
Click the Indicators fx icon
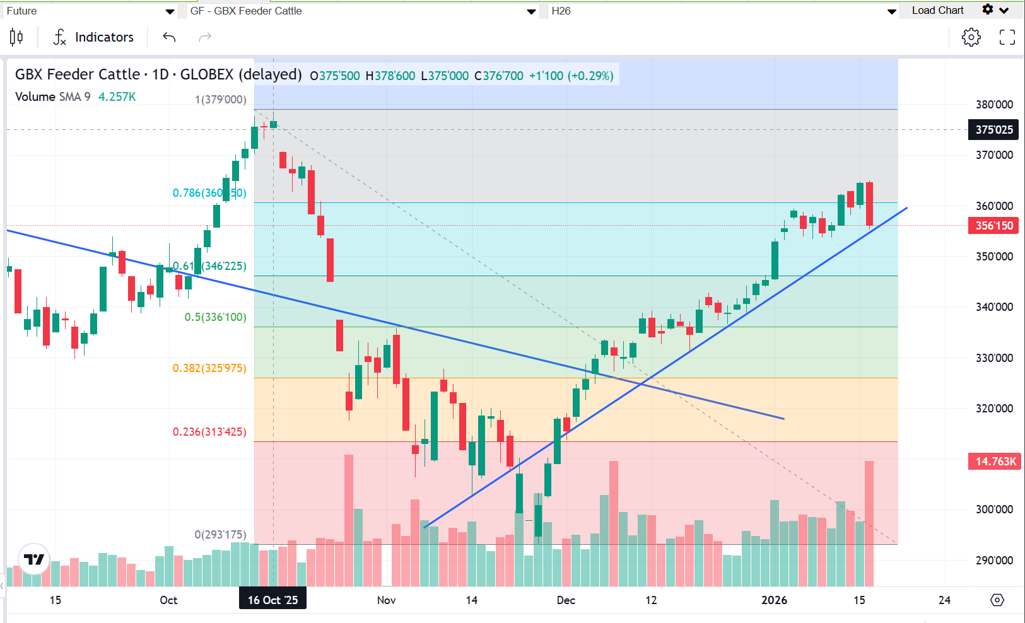59,37
